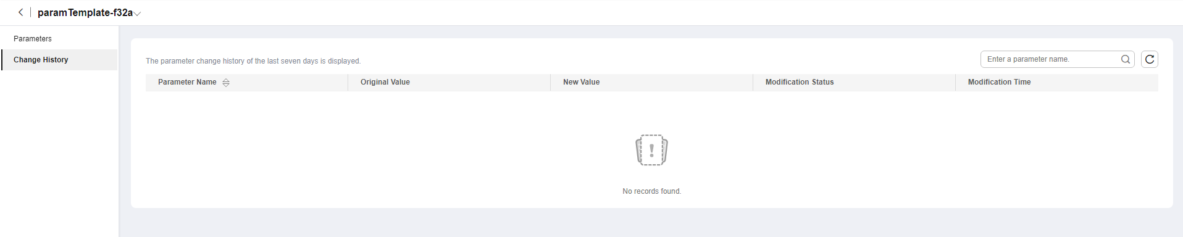Click the Modification Time column header
The height and width of the screenshot is (237, 1183).
1000,82
